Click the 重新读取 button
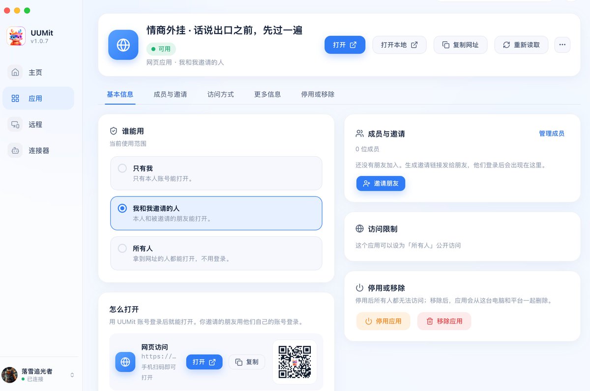 coord(521,45)
